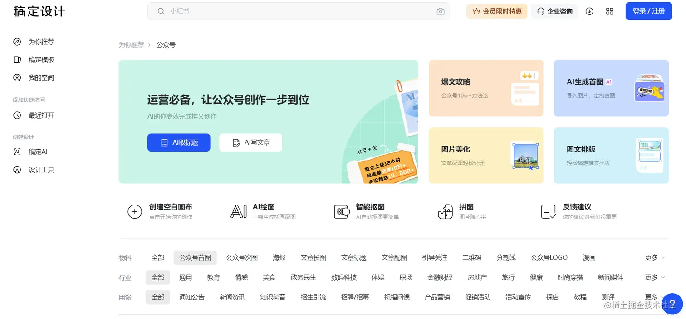
Task: Open 企业咨询 with the headset icon
Action: [x=554, y=11]
